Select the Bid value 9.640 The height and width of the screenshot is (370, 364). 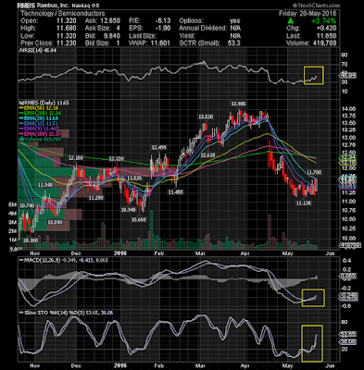point(111,35)
